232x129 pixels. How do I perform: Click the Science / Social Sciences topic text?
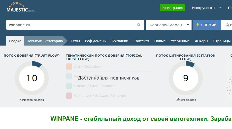[x=94, y=86]
